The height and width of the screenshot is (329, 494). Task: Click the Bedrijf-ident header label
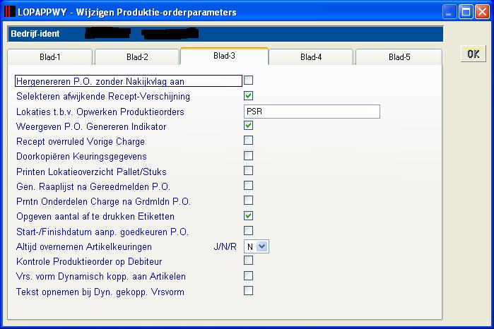pyautogui.click(x=35, y=34)
